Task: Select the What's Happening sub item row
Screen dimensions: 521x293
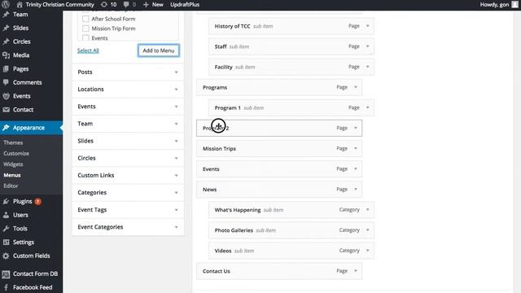Action: pyautogui.click(x=291, y=210)
